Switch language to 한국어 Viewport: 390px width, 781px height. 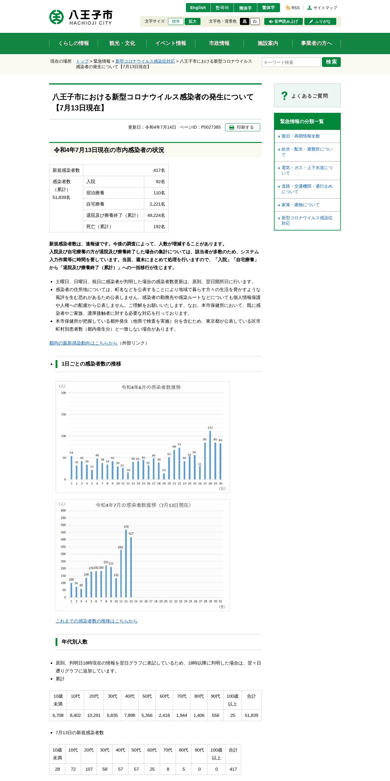(x=222, y=8)
